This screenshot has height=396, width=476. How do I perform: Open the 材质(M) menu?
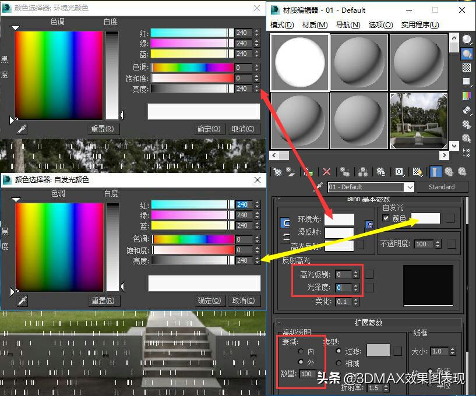coord(313,24)
